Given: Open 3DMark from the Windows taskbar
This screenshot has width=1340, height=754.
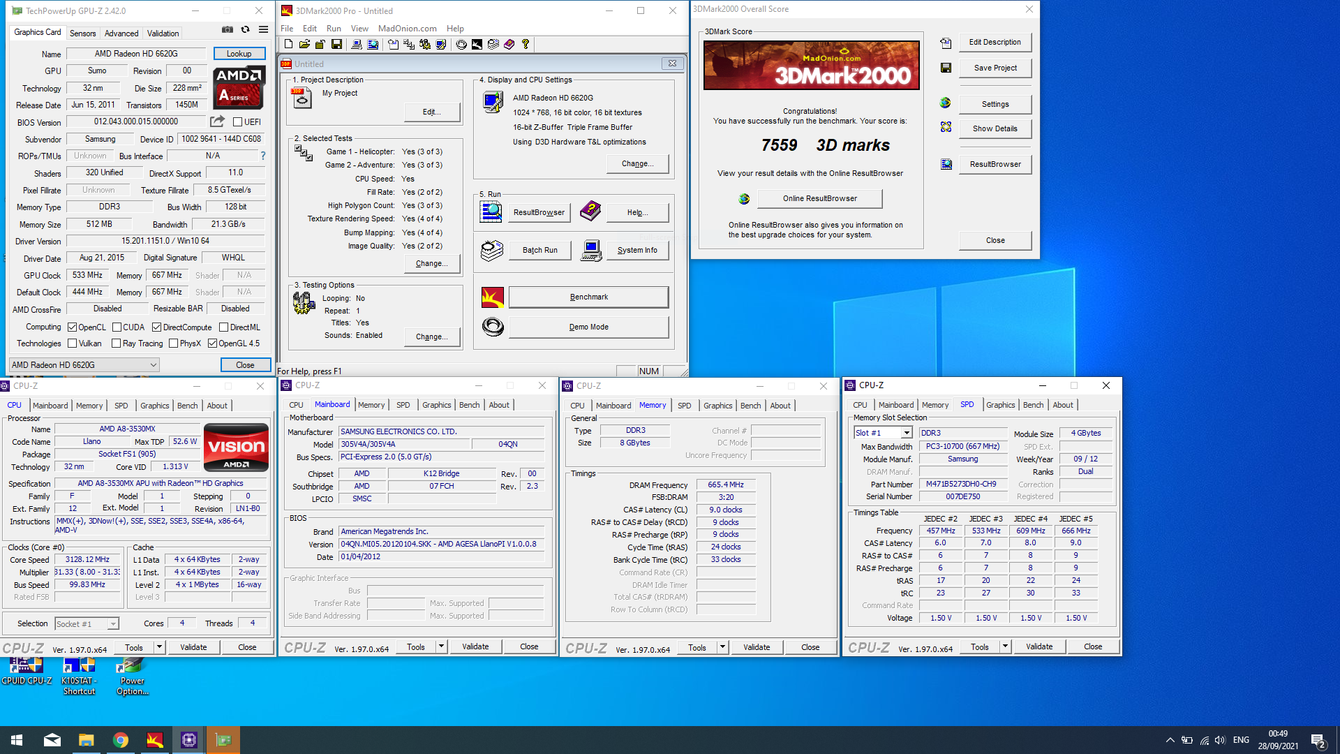Looking at the screenshot, I should pos(155,740).
